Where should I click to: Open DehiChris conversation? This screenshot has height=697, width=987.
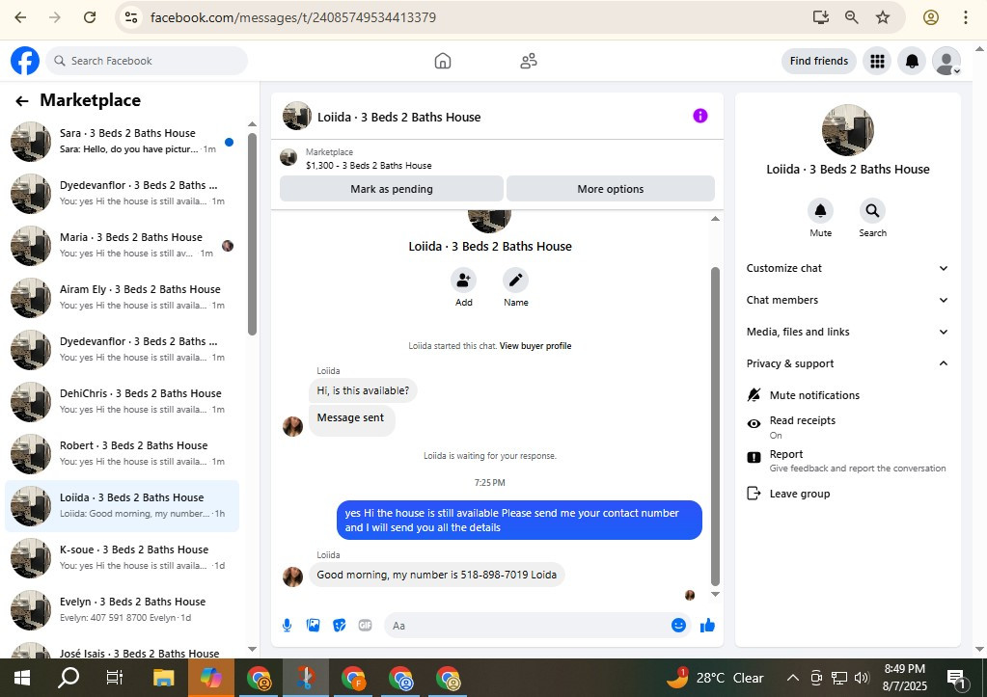123,401
